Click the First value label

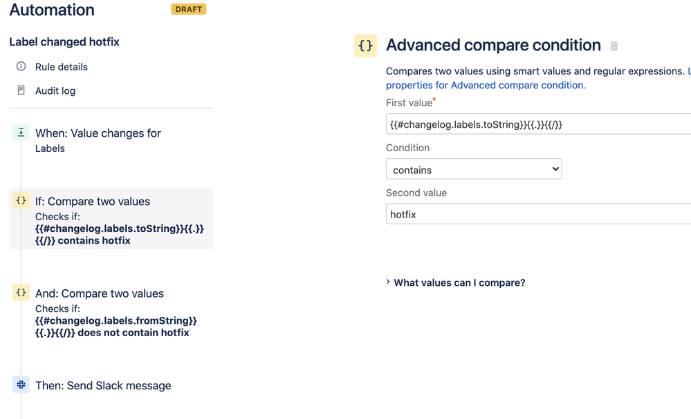(409, 103)
